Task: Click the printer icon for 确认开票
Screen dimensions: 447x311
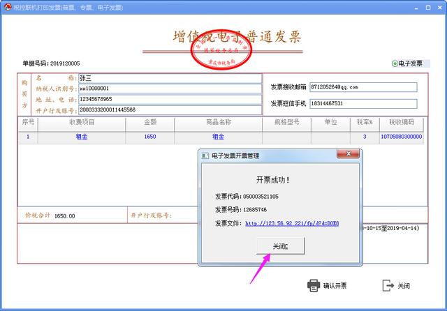Action: (313, 286)
